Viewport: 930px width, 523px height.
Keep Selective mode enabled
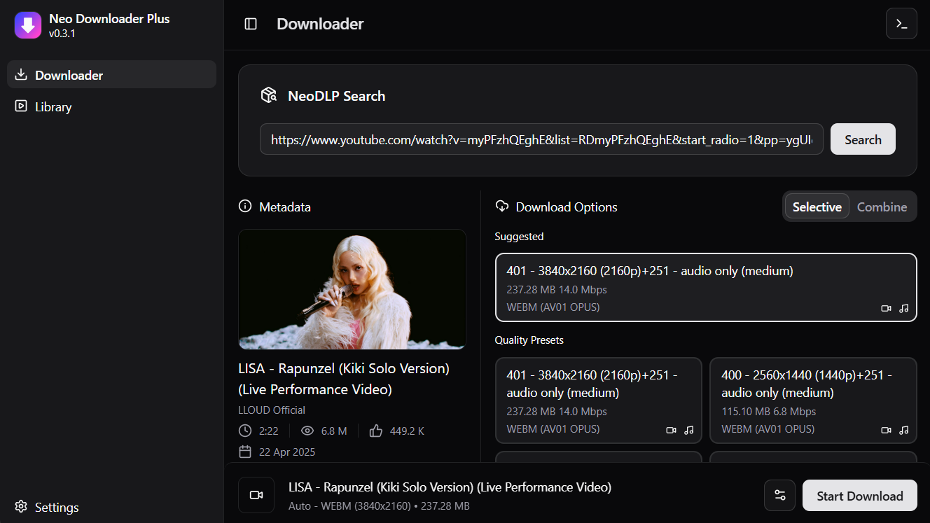tap(817, 207)
